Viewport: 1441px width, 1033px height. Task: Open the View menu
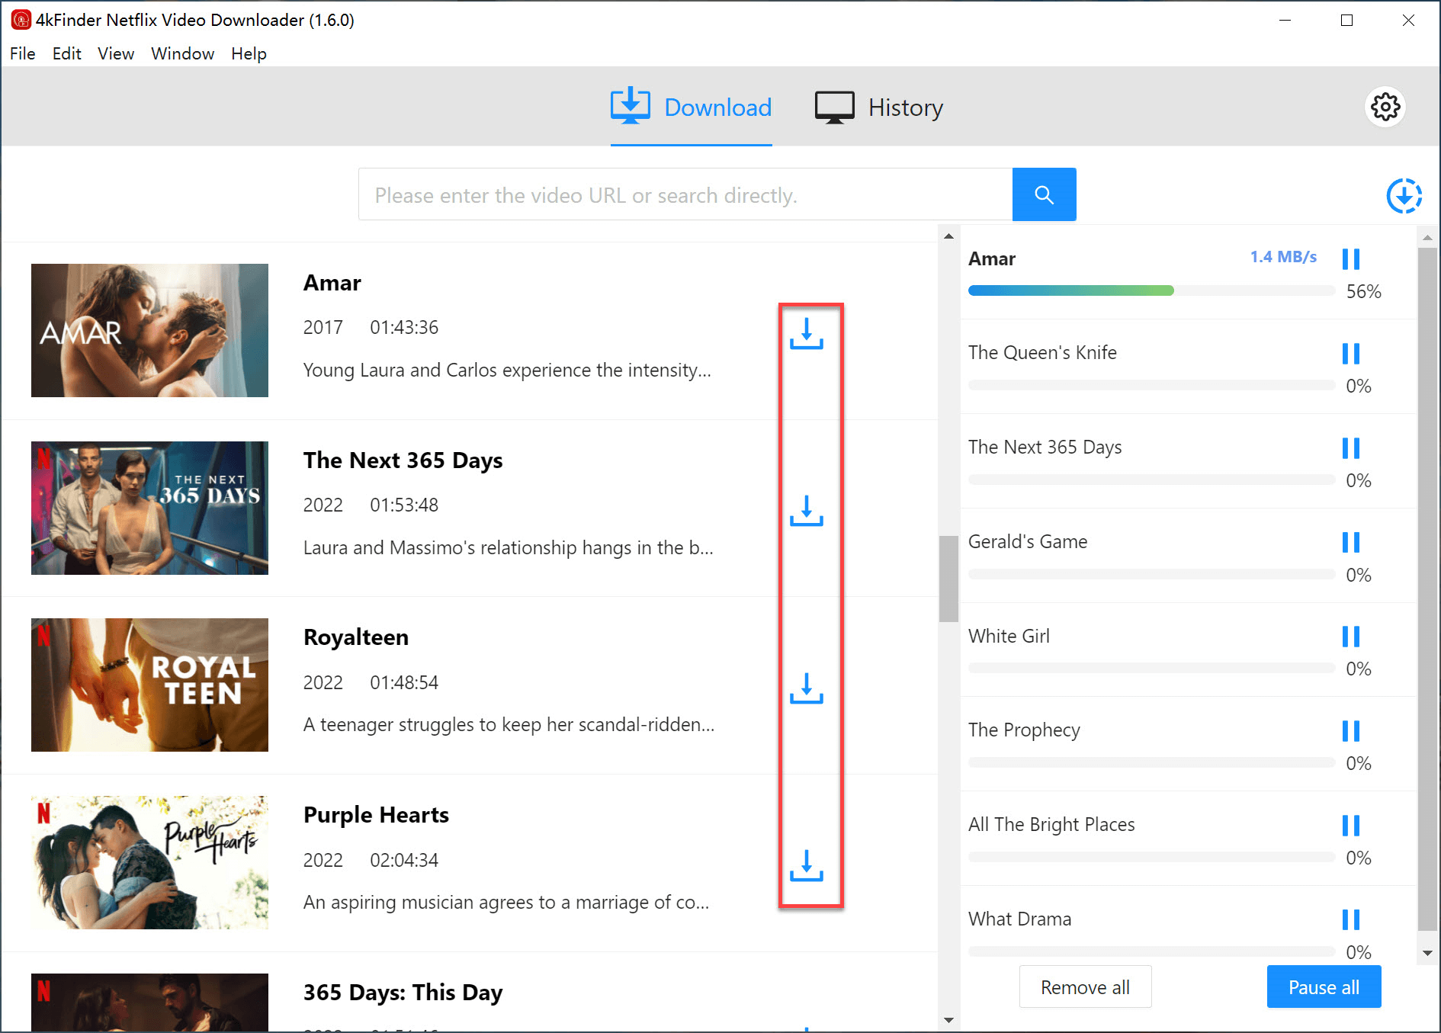(x=116, y=53)
